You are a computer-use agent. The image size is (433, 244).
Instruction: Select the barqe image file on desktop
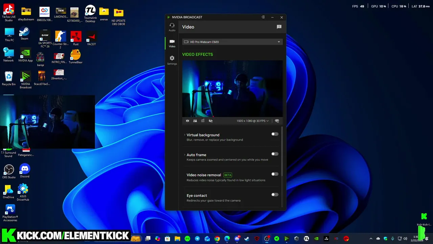coord(40,59)
